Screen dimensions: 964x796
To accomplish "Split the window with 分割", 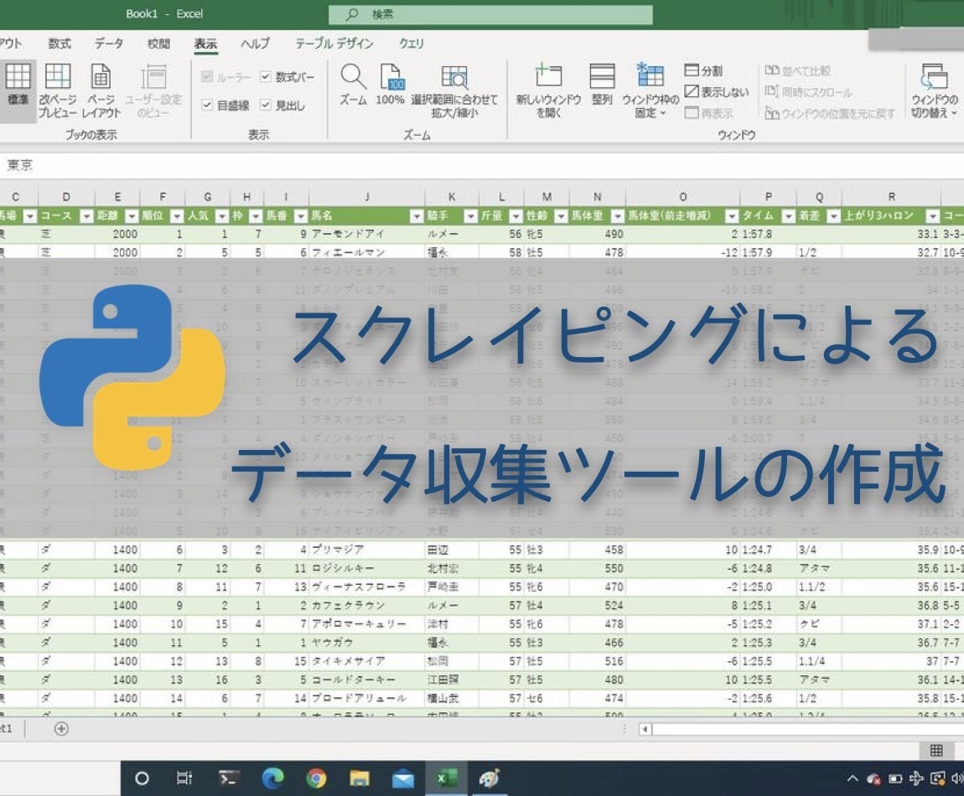I will coord(703,70).
